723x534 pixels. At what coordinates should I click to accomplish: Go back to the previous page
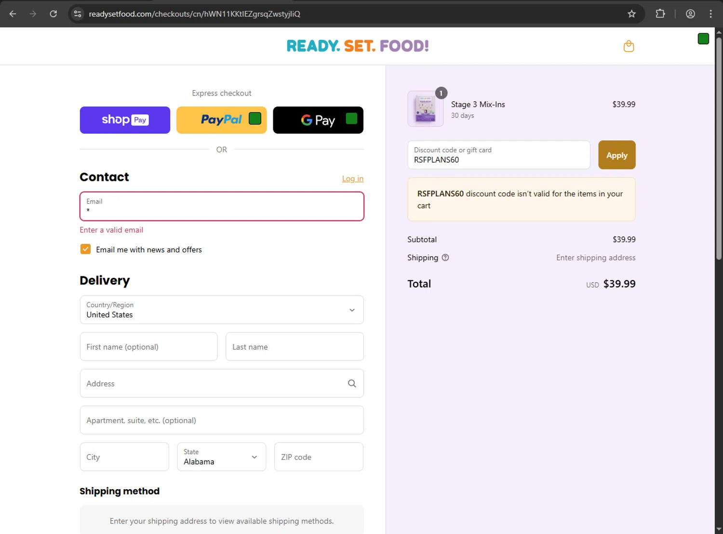pyautogui.click(x=13, y=14)
